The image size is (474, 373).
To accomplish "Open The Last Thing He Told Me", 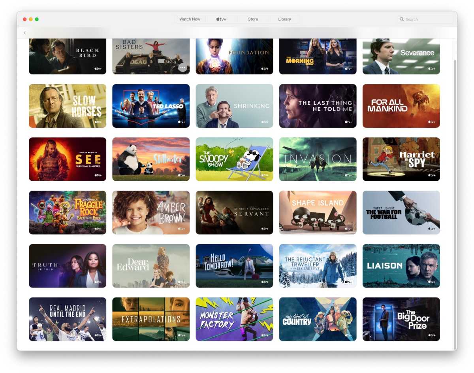I will pyautogui.click(x=318, y=106).
